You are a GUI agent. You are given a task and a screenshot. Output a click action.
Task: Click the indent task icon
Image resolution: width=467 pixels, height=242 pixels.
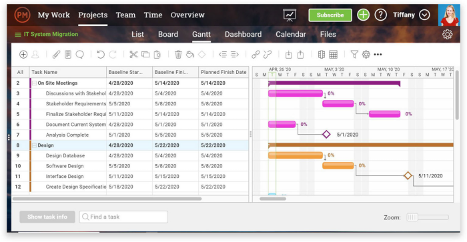pyautogui.click(x=235, y=55)
